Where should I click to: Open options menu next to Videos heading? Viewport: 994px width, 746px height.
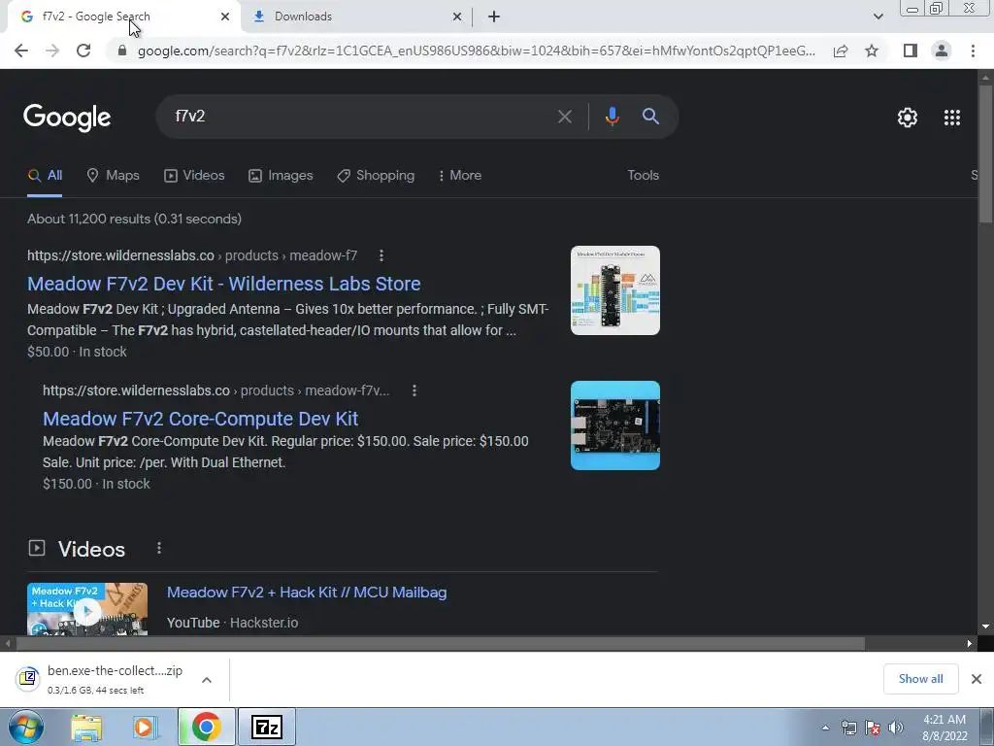coord(158,549)
